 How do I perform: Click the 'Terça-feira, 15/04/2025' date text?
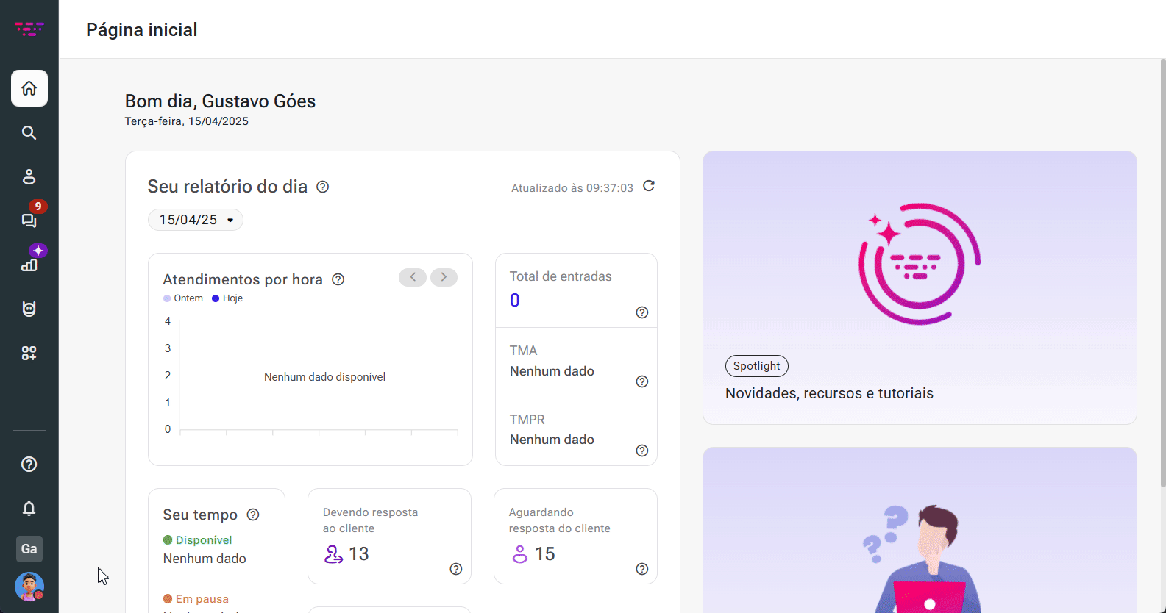187,121
